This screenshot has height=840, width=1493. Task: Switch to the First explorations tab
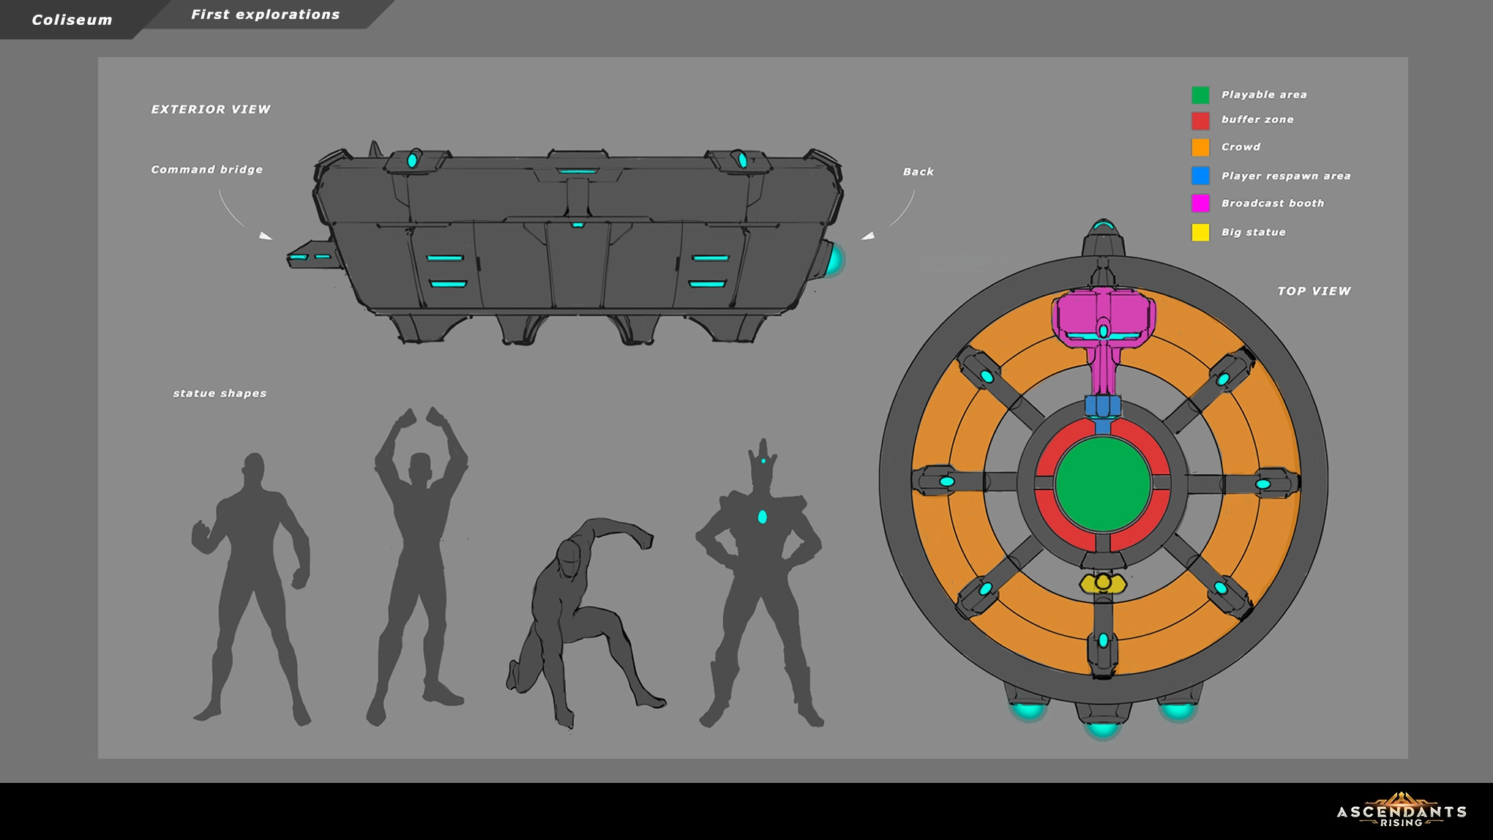tap(265, 15)
